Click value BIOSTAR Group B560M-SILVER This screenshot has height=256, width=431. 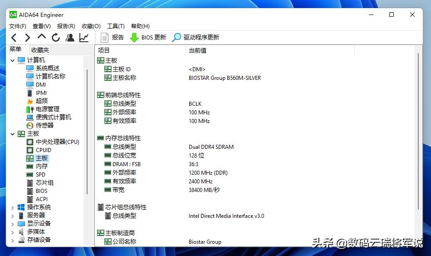(225, 78)
